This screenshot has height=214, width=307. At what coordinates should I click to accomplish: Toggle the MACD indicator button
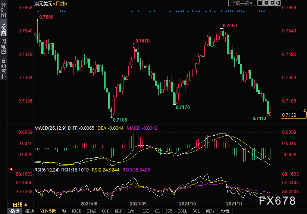coord(76,211)
